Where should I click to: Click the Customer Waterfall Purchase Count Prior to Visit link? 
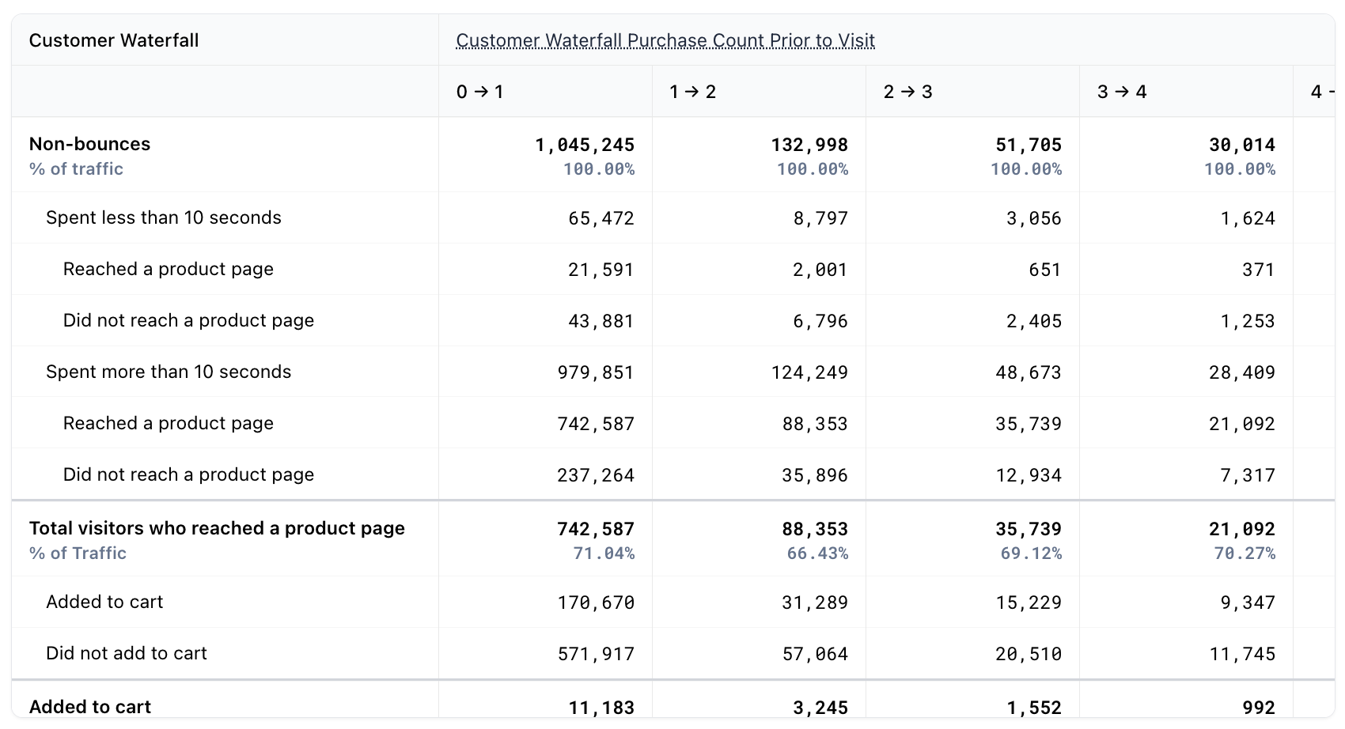665,40
